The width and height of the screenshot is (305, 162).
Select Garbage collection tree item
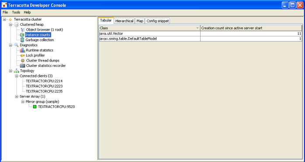[40, 40]
